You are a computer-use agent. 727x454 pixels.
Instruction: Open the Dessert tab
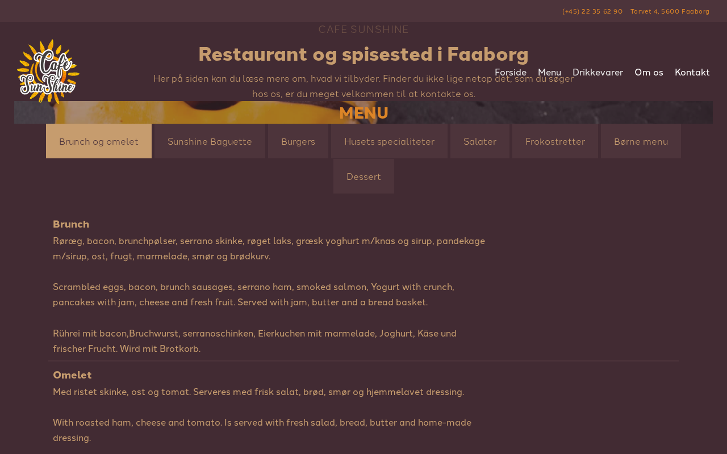click(x=363, y=176)
